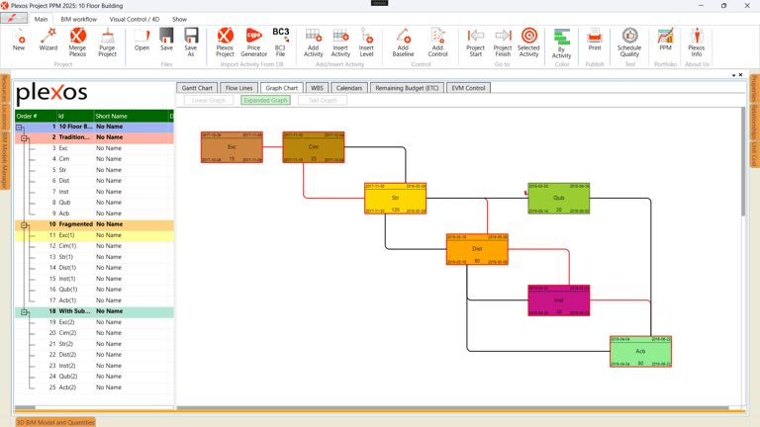Viewport: 760px width, 427px height.
Task: Color the graph By Activity
Action: tap(562, 43)
